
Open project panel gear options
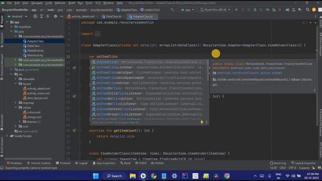(x=55, y=16)
